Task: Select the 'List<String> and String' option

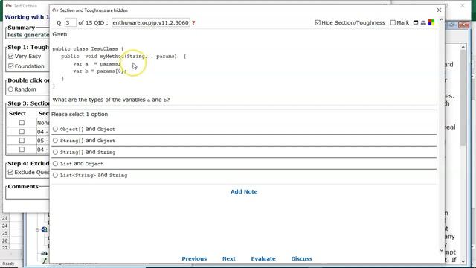Action: [55, 176]
